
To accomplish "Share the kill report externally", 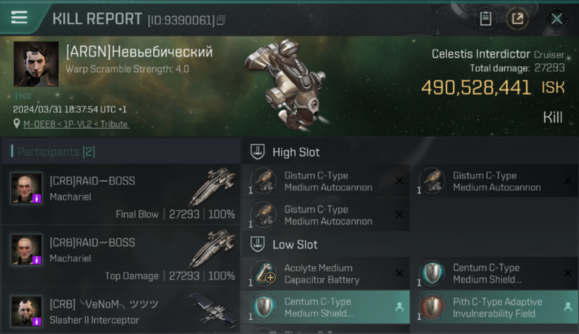I will 518,19.
